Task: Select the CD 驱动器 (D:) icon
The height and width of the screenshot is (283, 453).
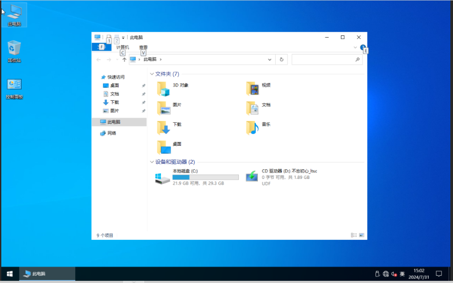Action: tap(252, 176)
